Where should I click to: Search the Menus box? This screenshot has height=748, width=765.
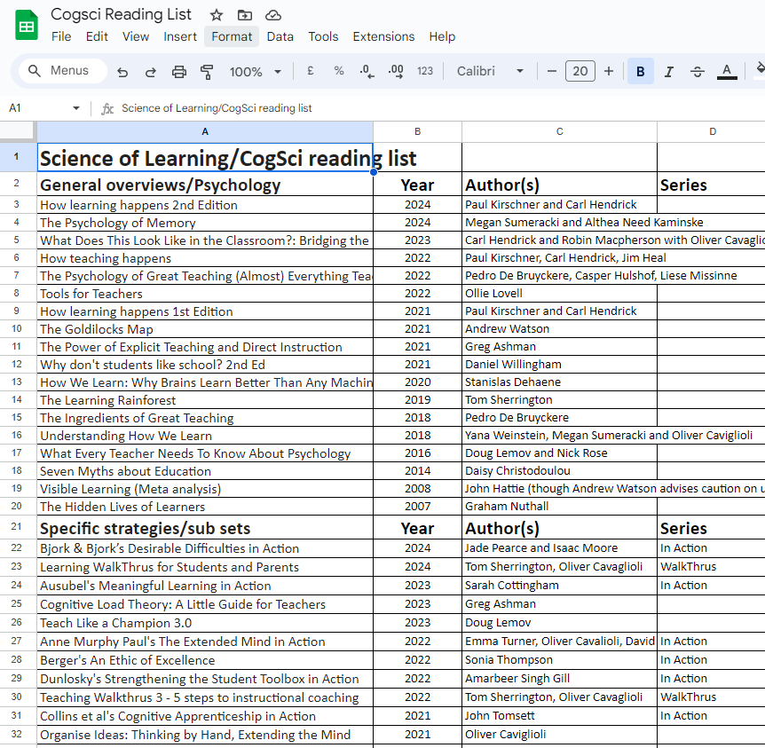tap(63, 71)
